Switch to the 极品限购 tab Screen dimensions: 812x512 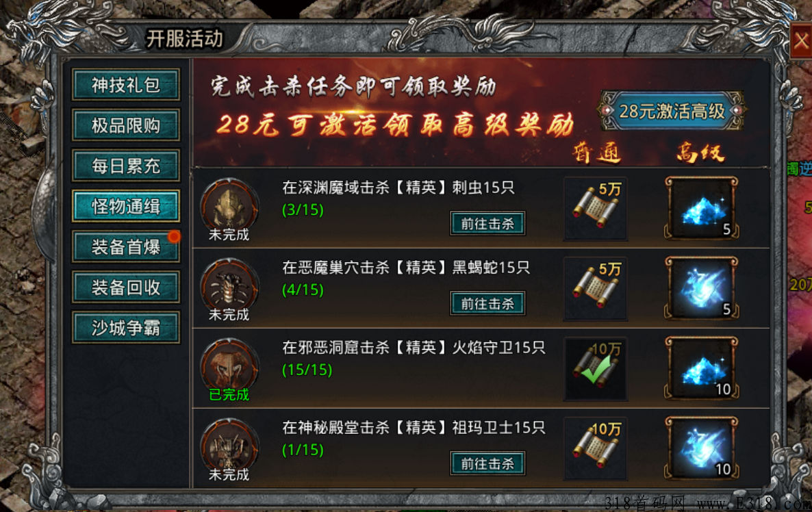(126, 125)
